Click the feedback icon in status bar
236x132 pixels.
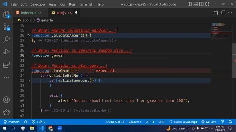(222, 122)
